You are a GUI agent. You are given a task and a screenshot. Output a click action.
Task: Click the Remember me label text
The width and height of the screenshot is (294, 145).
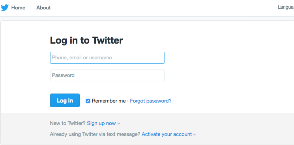coord(109,101)
